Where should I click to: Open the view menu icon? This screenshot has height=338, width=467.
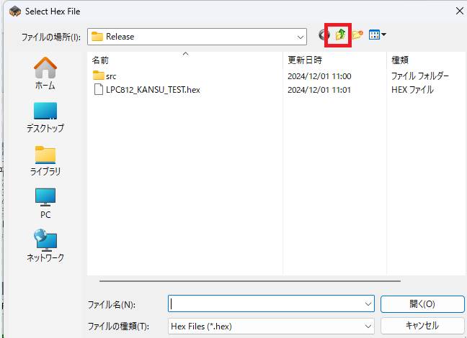[x=378, y=35]
